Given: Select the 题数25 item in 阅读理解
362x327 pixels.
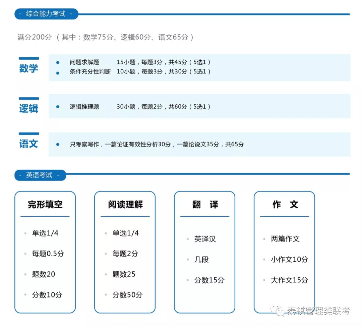Looking at the screenshot, I should 124,274.
